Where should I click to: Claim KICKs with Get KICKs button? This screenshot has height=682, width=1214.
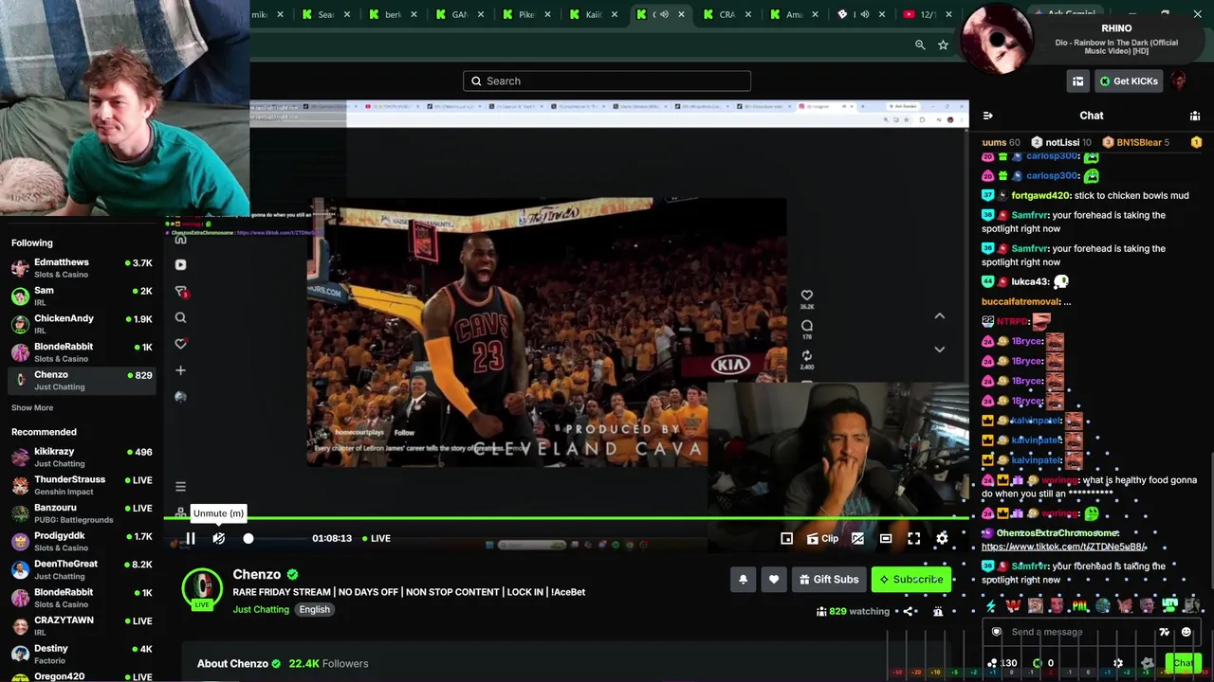(1129, 81)
